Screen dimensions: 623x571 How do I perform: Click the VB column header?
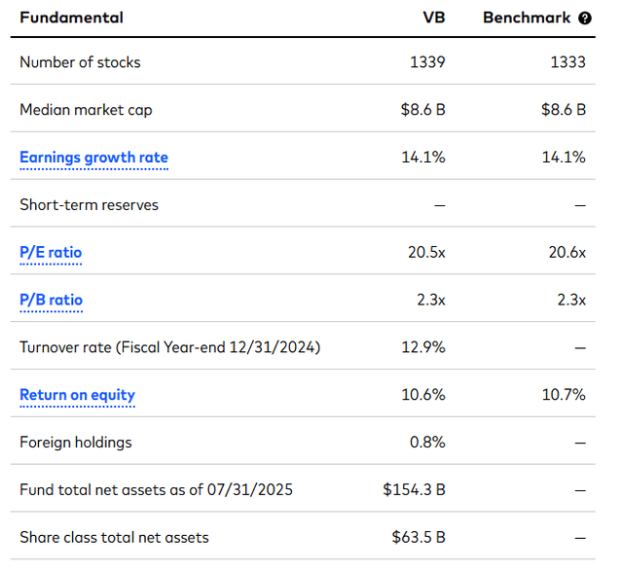[x=433, y=18]
